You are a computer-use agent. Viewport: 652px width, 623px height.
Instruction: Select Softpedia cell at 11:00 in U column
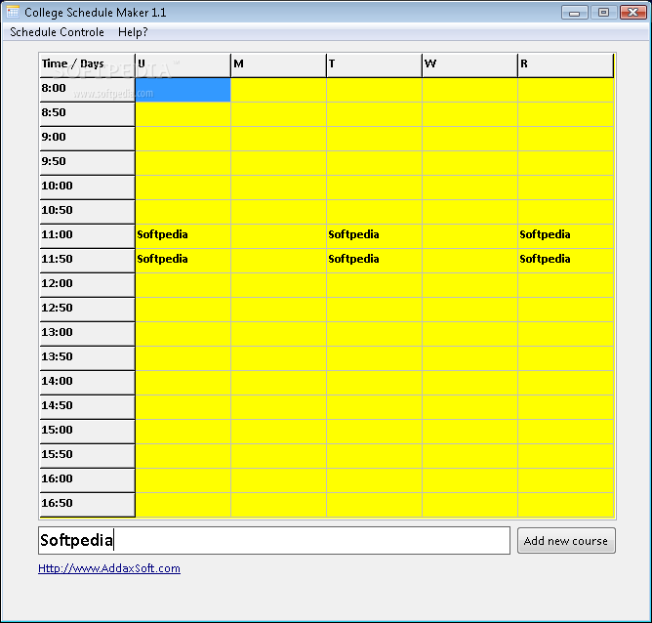[183, 236]
